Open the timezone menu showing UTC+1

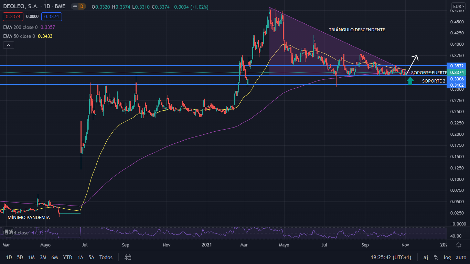(391, 257)
